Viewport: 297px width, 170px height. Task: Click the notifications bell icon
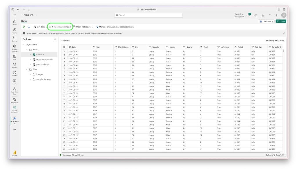pos(249,15)
